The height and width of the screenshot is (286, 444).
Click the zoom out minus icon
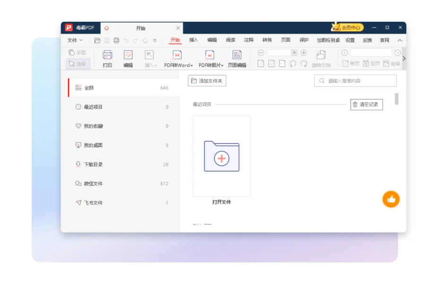(x=261, y=52)
